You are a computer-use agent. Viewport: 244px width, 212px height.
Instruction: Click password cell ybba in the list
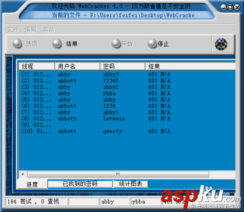(x=109, y=94)
